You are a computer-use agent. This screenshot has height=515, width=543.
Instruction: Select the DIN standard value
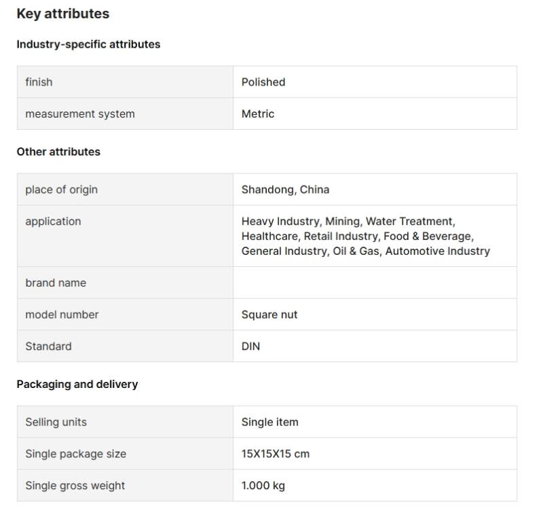pos(250,347)
